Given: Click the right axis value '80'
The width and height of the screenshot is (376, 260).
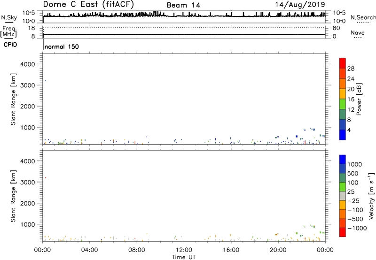Looking at the screenshot, I should coord(336,28).
